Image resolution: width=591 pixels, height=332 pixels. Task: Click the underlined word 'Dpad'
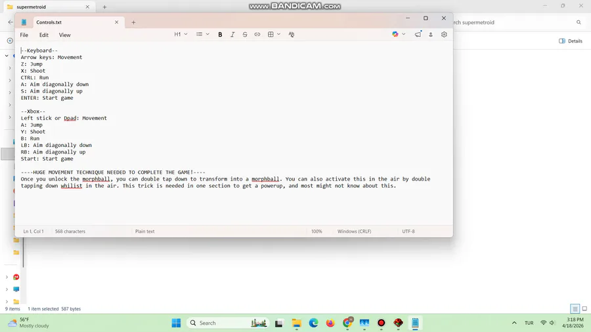pos(70,118)
